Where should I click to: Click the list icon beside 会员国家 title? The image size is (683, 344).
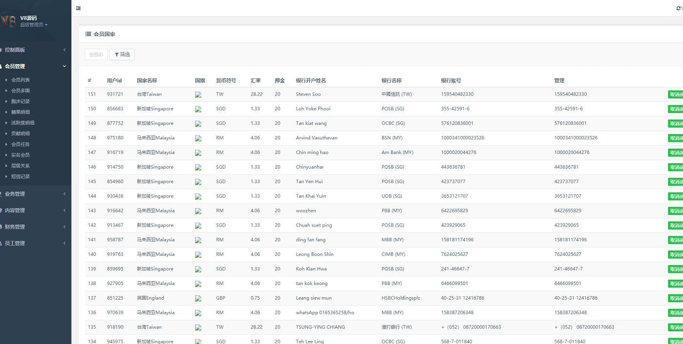[x=88, y=34]
